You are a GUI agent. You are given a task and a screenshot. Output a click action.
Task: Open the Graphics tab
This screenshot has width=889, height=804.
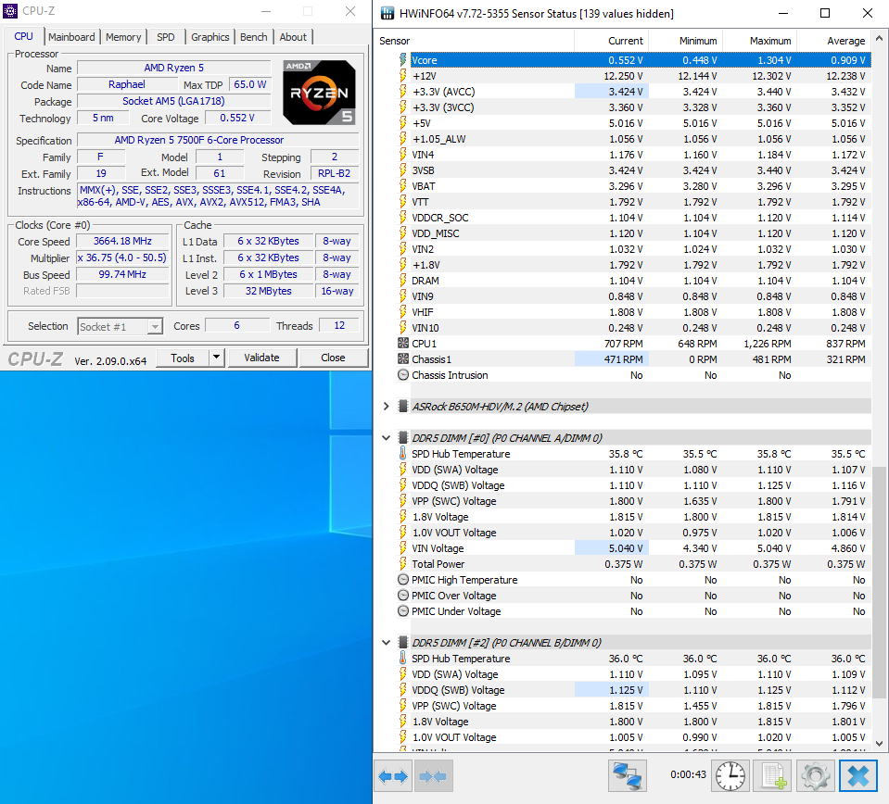click(210, 37)
